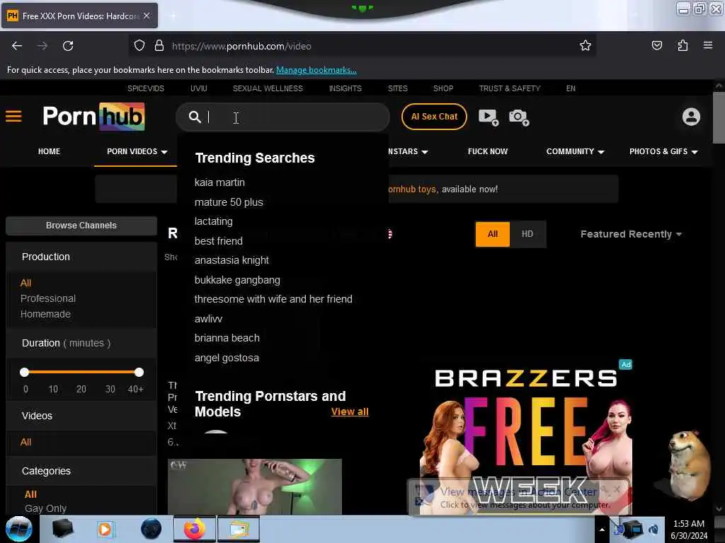Click the taskbar clock and date
Screen dimensions: 725x543
tap(688, 530)
